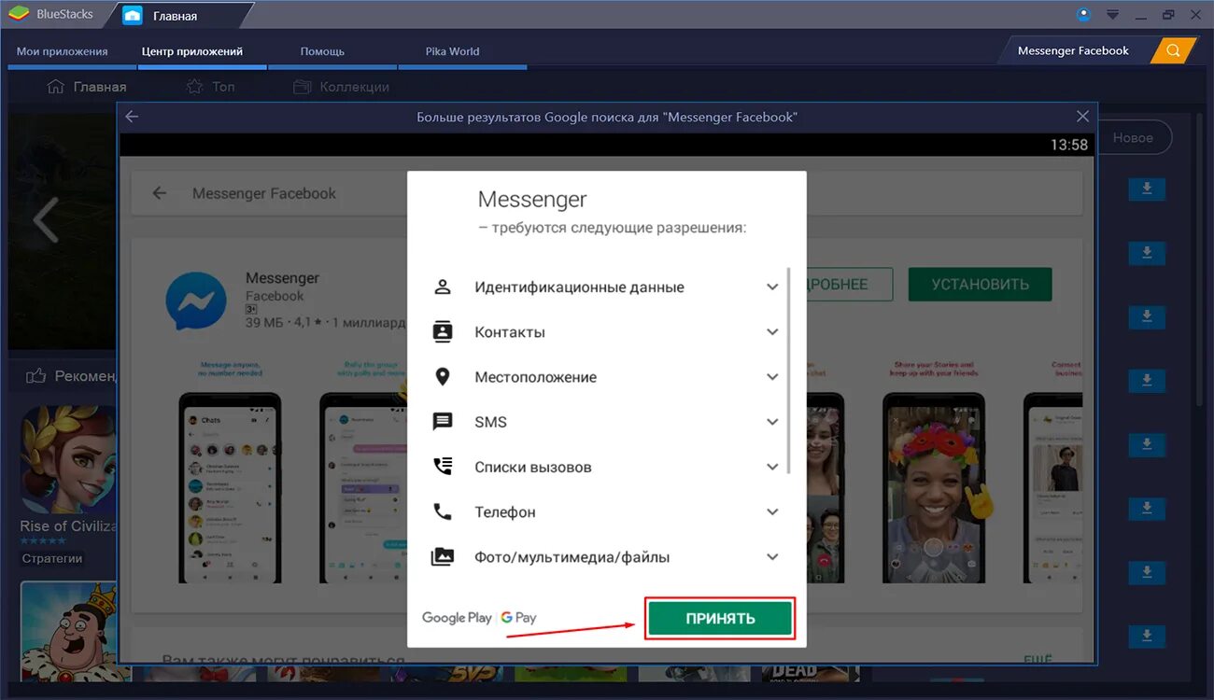
Task: Click the previous banner arrow on left
Action: (46, 220)
